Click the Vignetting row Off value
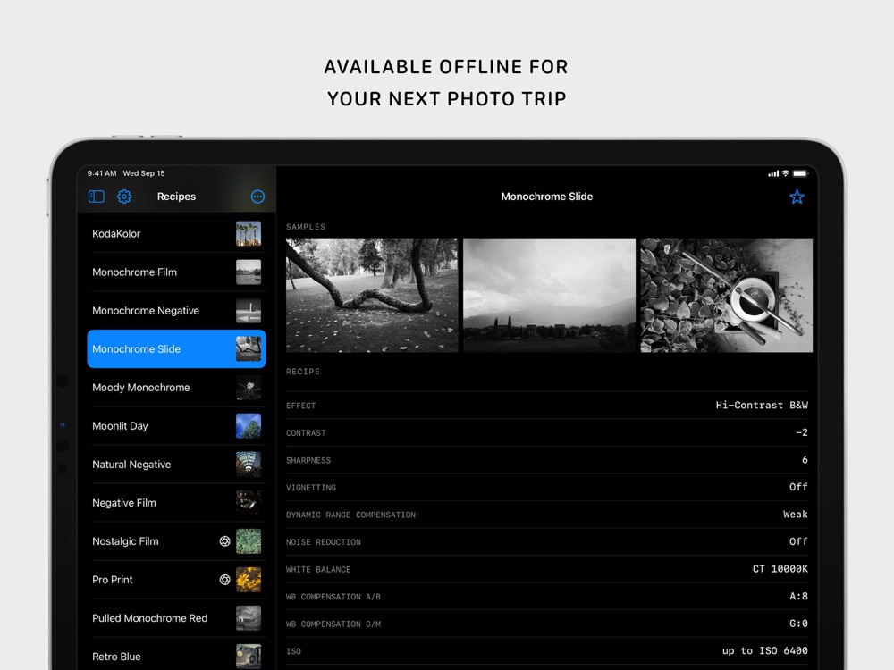The height and width of the screenshot is (670, 894). pos(798,487)
